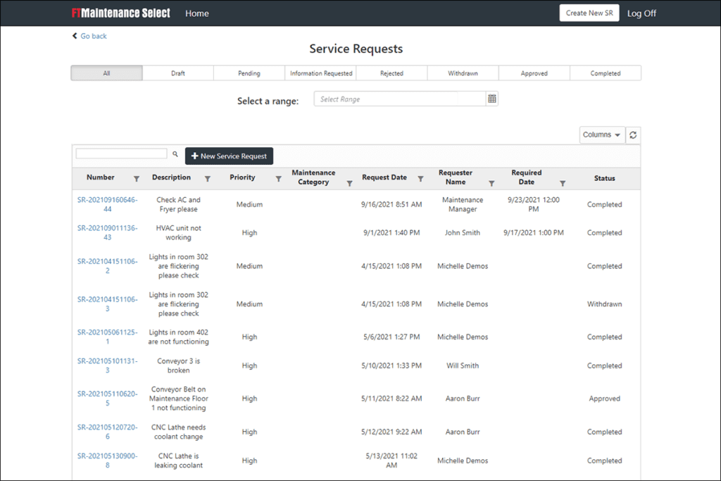Switch to the Draft tab
721x481 pixels.
coord(178,73)
